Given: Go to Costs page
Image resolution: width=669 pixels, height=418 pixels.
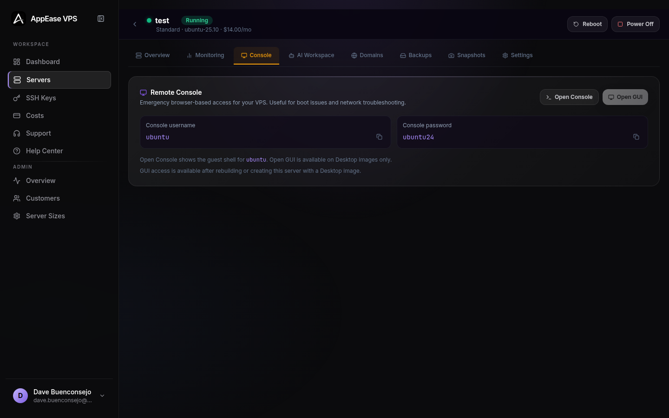Looking at the screenshot, I should point(59,116).
